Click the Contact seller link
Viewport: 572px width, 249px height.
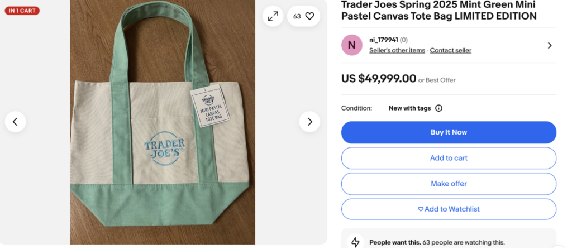tap(451, 50)
